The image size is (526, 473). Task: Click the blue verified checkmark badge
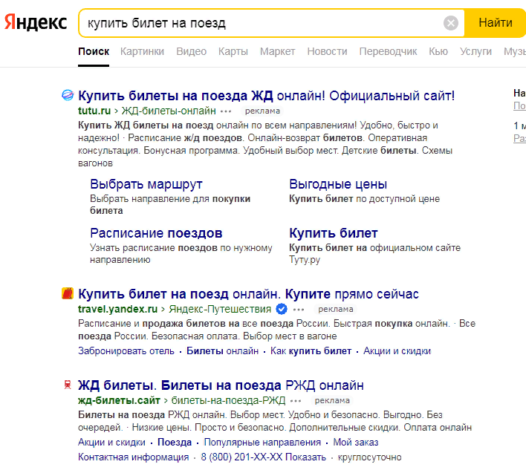point(282,309)
